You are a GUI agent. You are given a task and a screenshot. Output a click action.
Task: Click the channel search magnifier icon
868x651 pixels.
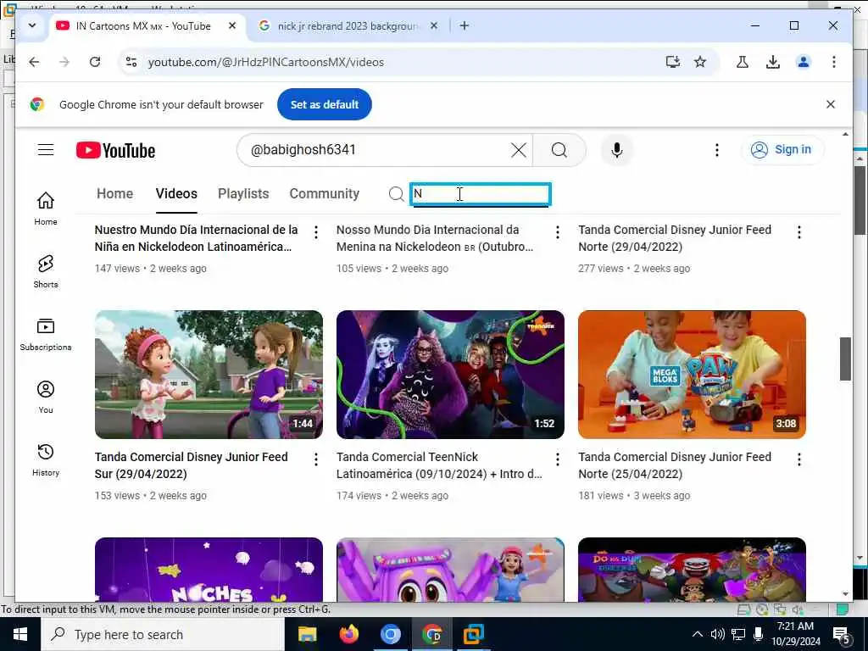tap(397, 194)
